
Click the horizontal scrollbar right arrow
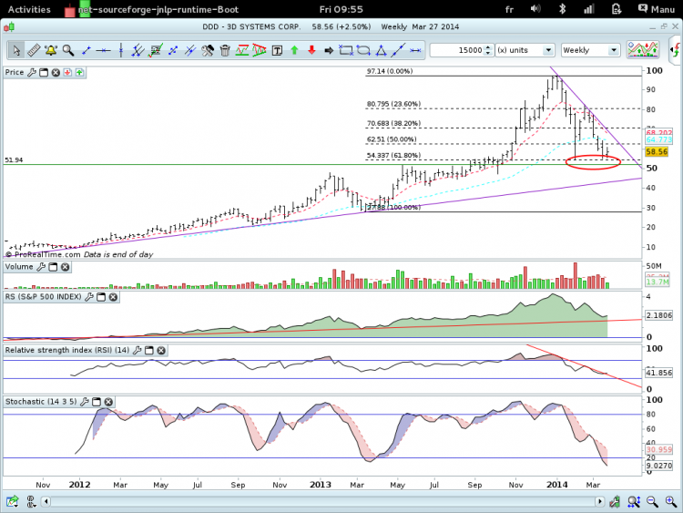point(600,502)
